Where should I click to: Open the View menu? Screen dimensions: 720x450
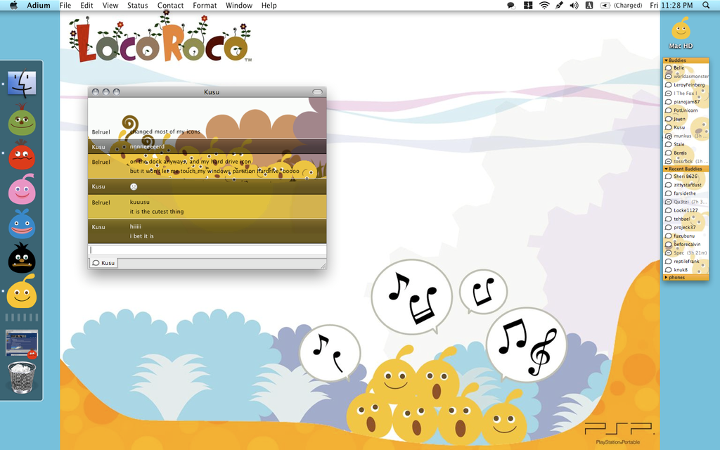[x=110, y=6]
